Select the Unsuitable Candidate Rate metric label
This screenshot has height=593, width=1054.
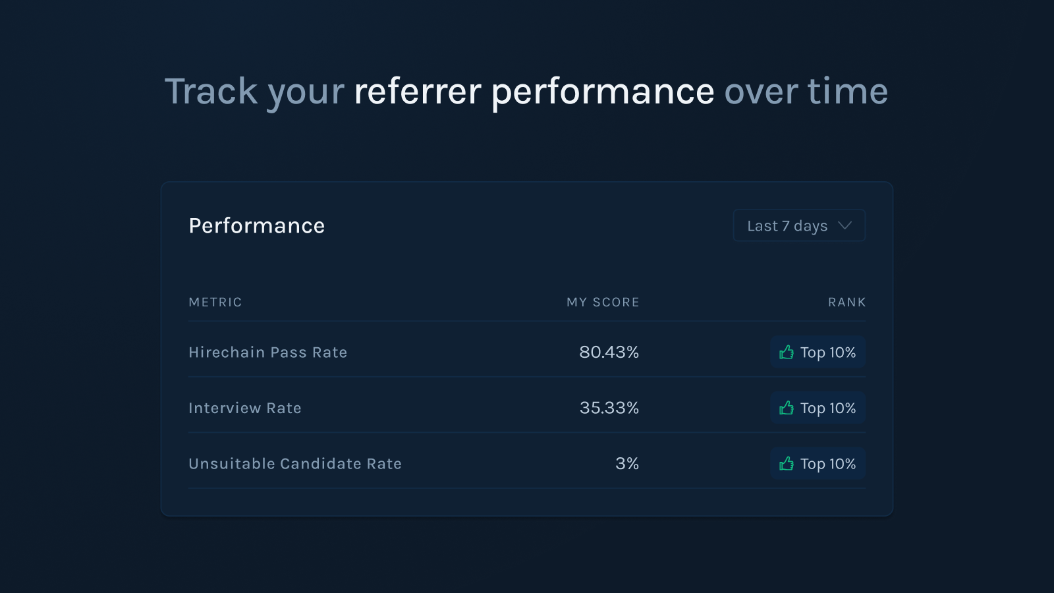[294, 464]
